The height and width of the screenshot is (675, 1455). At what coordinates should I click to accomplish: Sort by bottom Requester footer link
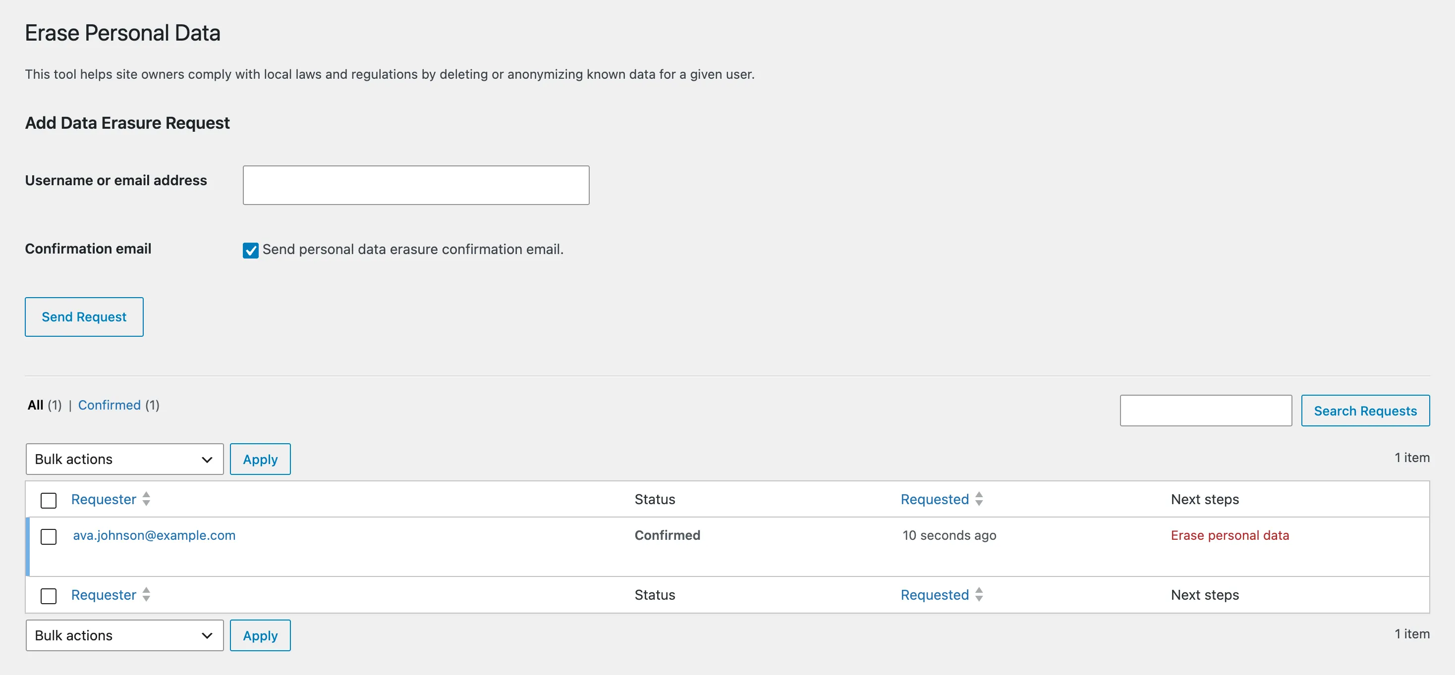104,595
